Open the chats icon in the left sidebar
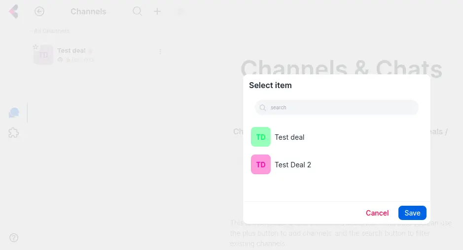The height and width of the screenshot is (250, 463). pyautogui.click(x=14, y=113)
